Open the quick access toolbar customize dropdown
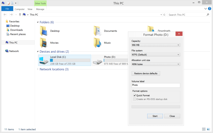The width and height of the screenshot is (213, 133). tap(16, 3)
